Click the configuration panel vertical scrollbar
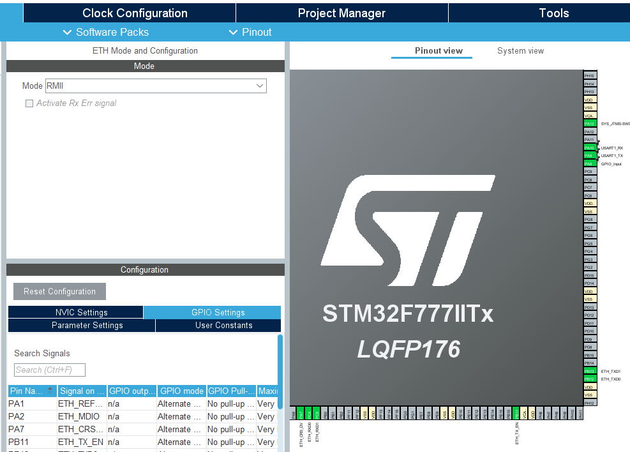 coord(280,372)
